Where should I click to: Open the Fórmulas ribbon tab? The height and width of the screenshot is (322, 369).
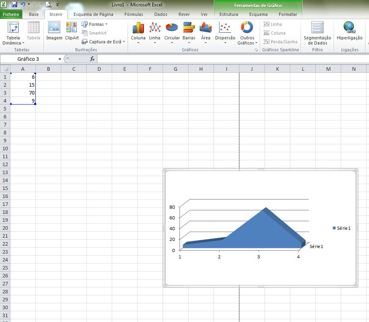[x=134, y=14]
